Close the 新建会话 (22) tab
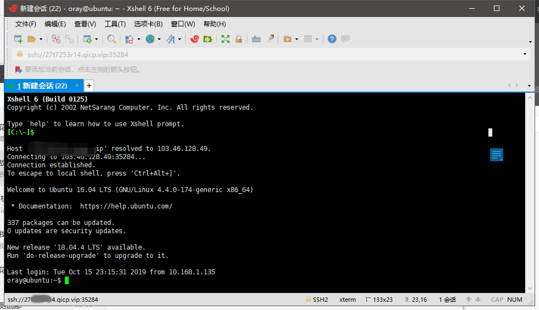The image size is (539, 310). (x=76, y=86)
